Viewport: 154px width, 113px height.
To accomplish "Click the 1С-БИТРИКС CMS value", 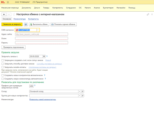I will pyautogui.click(x=24, y=30).
